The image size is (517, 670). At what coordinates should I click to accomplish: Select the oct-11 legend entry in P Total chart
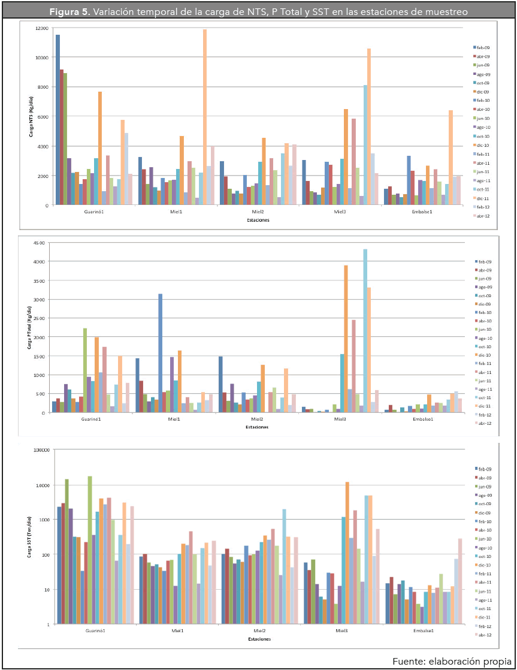(483, 397)
